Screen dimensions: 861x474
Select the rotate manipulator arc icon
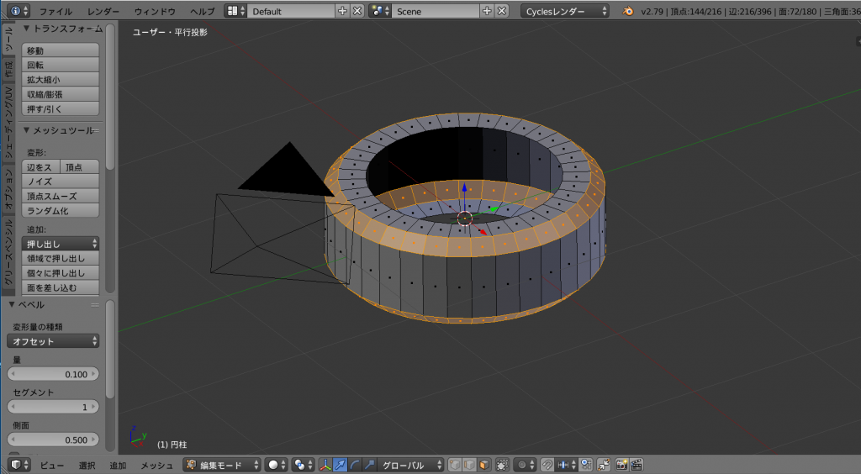coord(355,465)
